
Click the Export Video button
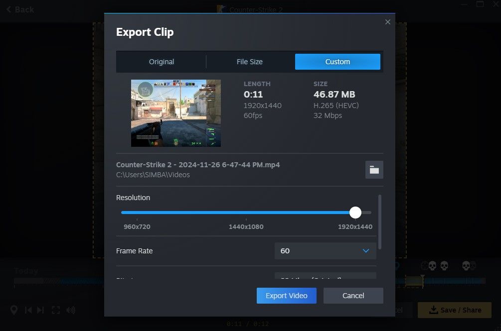(x=286, y=296)
